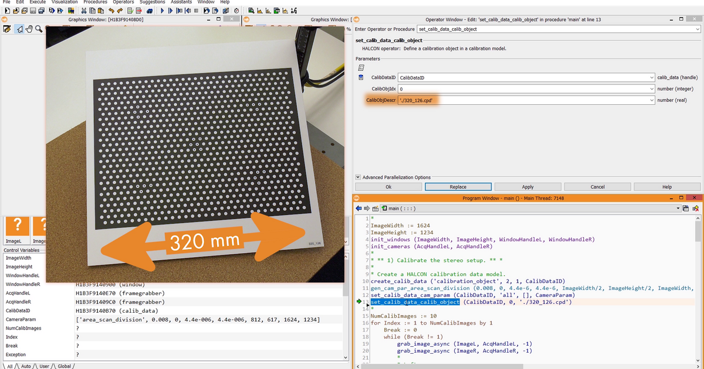Image resolution: width=704 pixels, height=369 pixels.
Task: Click the Copy icon in toolbar
Action: point(92,11)
